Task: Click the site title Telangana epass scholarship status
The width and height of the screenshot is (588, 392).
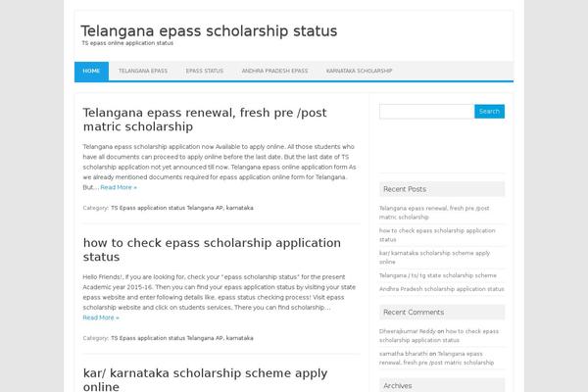Action: coord(209,31)
